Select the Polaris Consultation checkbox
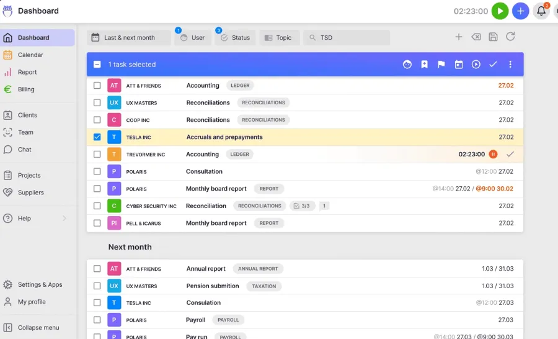 97,171
